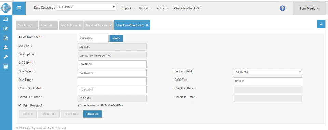
Task: Expand the blue chevron tab options button
Action: [321, 24]
